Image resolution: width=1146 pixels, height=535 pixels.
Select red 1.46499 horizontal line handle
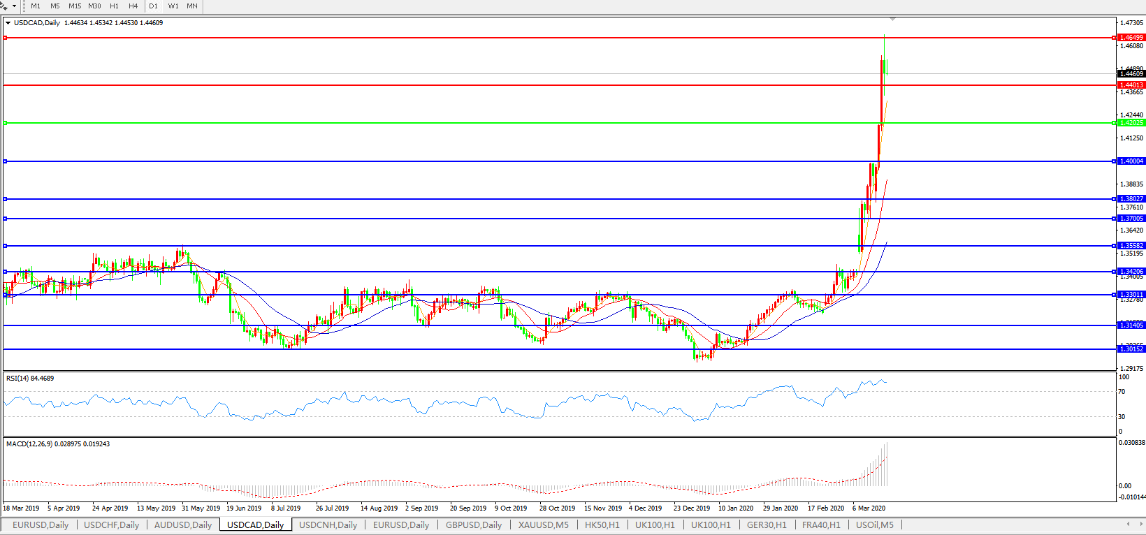[x=6, y=38]
